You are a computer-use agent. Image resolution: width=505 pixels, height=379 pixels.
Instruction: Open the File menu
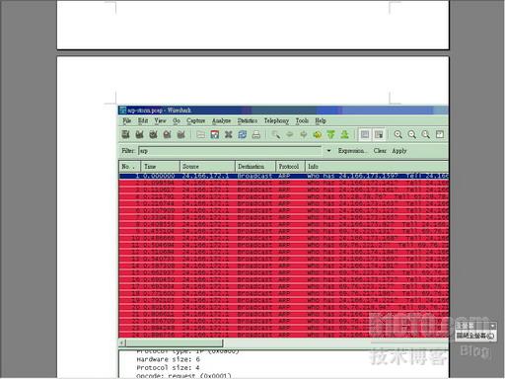[127, 120]
